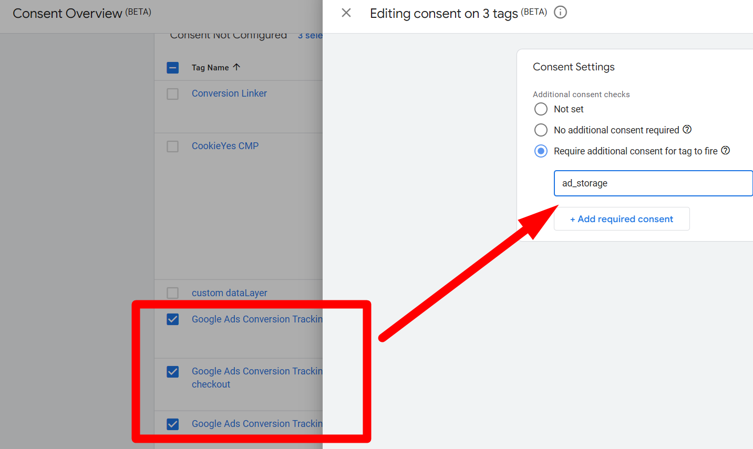The image size is (753, 449).
Task: Uncheck the last Google Ads Conversion Tracking checkbox
Action: (172, 424)
